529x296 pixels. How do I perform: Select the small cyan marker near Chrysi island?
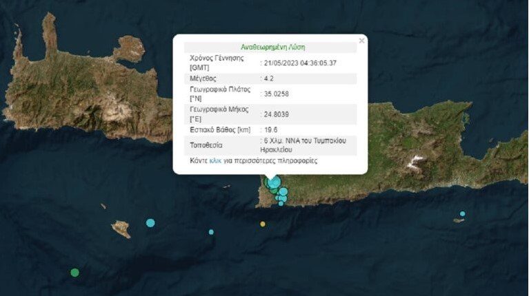(463, 213)
